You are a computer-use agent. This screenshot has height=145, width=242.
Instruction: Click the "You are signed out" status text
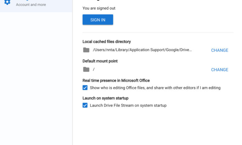tap(99, 8)
